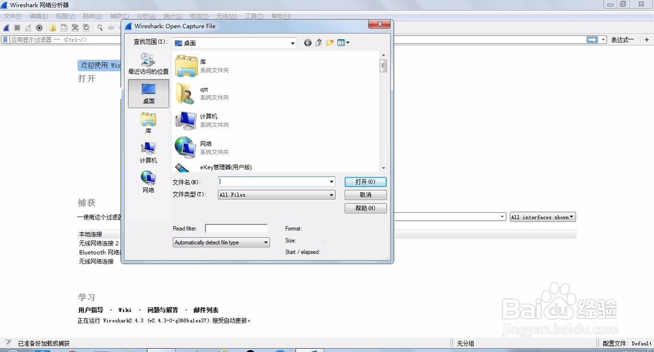Open the Automatically detect file type dropdown
654x352 pixels.
coord(222,242)
